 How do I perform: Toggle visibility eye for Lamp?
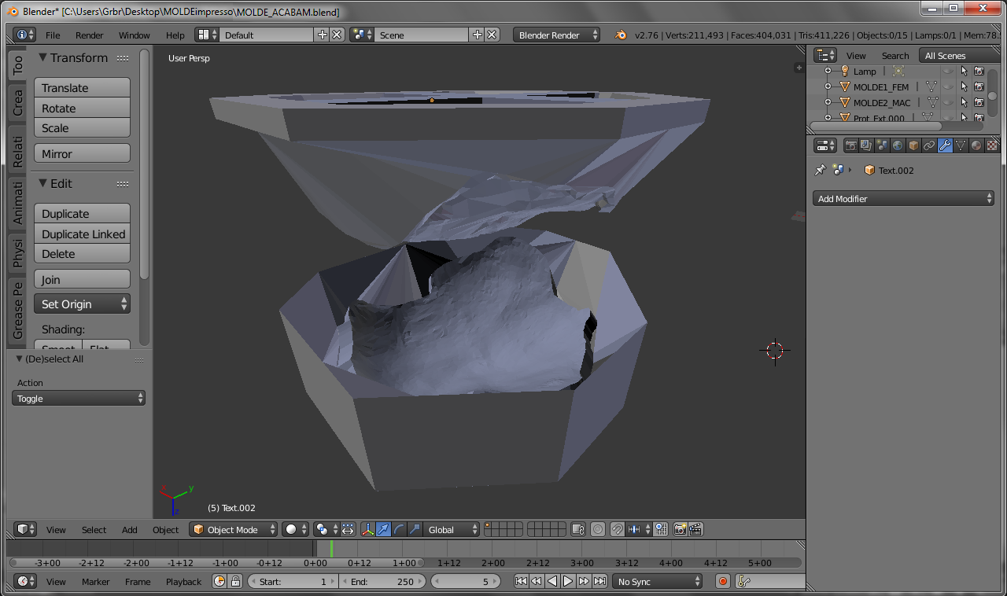[948, 71]
